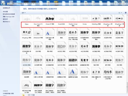Open 联机获取字体详细信息 link
The image size is (128, 96).
tap(9, 14)
